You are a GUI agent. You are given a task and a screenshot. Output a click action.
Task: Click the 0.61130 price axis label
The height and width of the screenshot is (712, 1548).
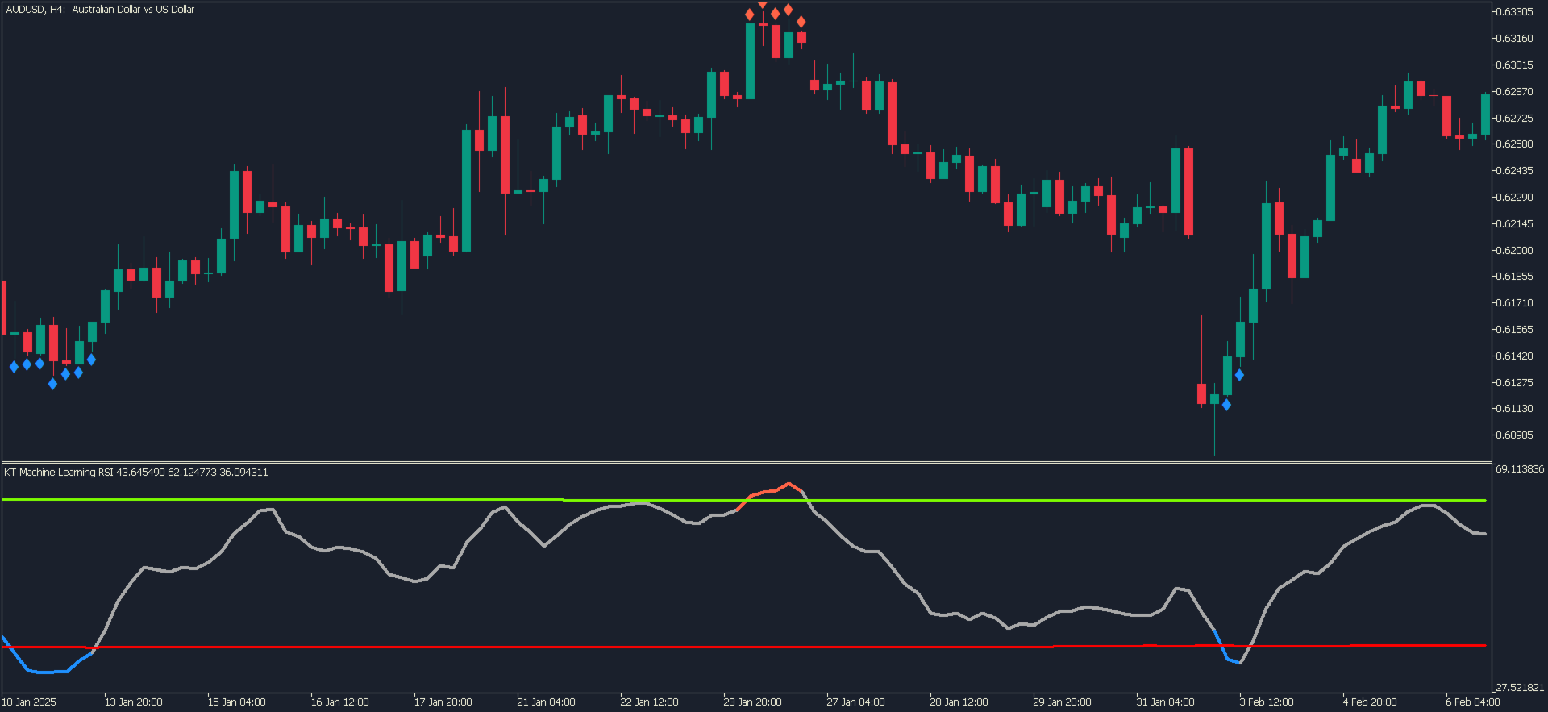[x=1514, y=409]
